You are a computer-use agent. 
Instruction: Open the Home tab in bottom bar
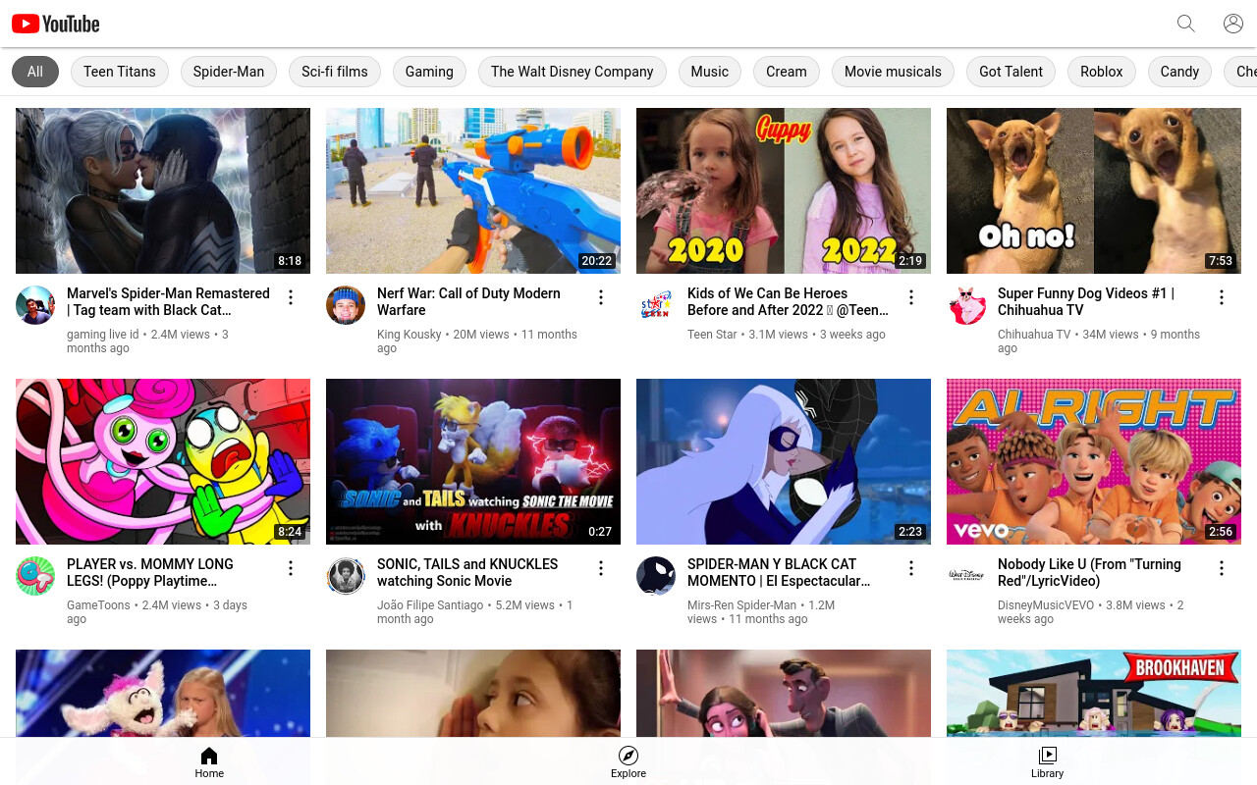[209, 761]
